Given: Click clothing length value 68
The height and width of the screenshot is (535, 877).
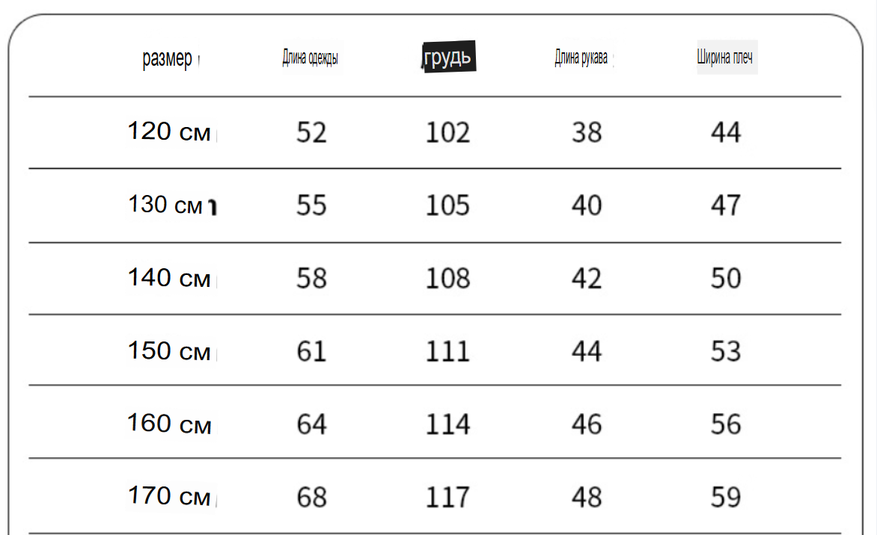Looking at the screenshot, I should [311, 498].
